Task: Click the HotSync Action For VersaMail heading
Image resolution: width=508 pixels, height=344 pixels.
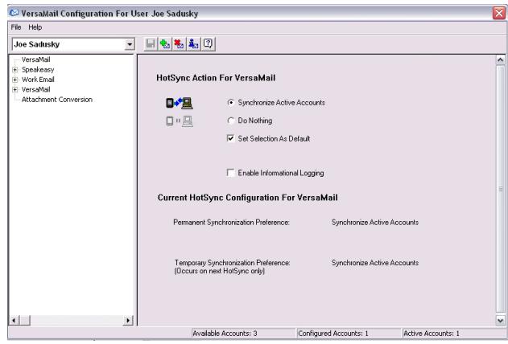Action: (216, 78)
